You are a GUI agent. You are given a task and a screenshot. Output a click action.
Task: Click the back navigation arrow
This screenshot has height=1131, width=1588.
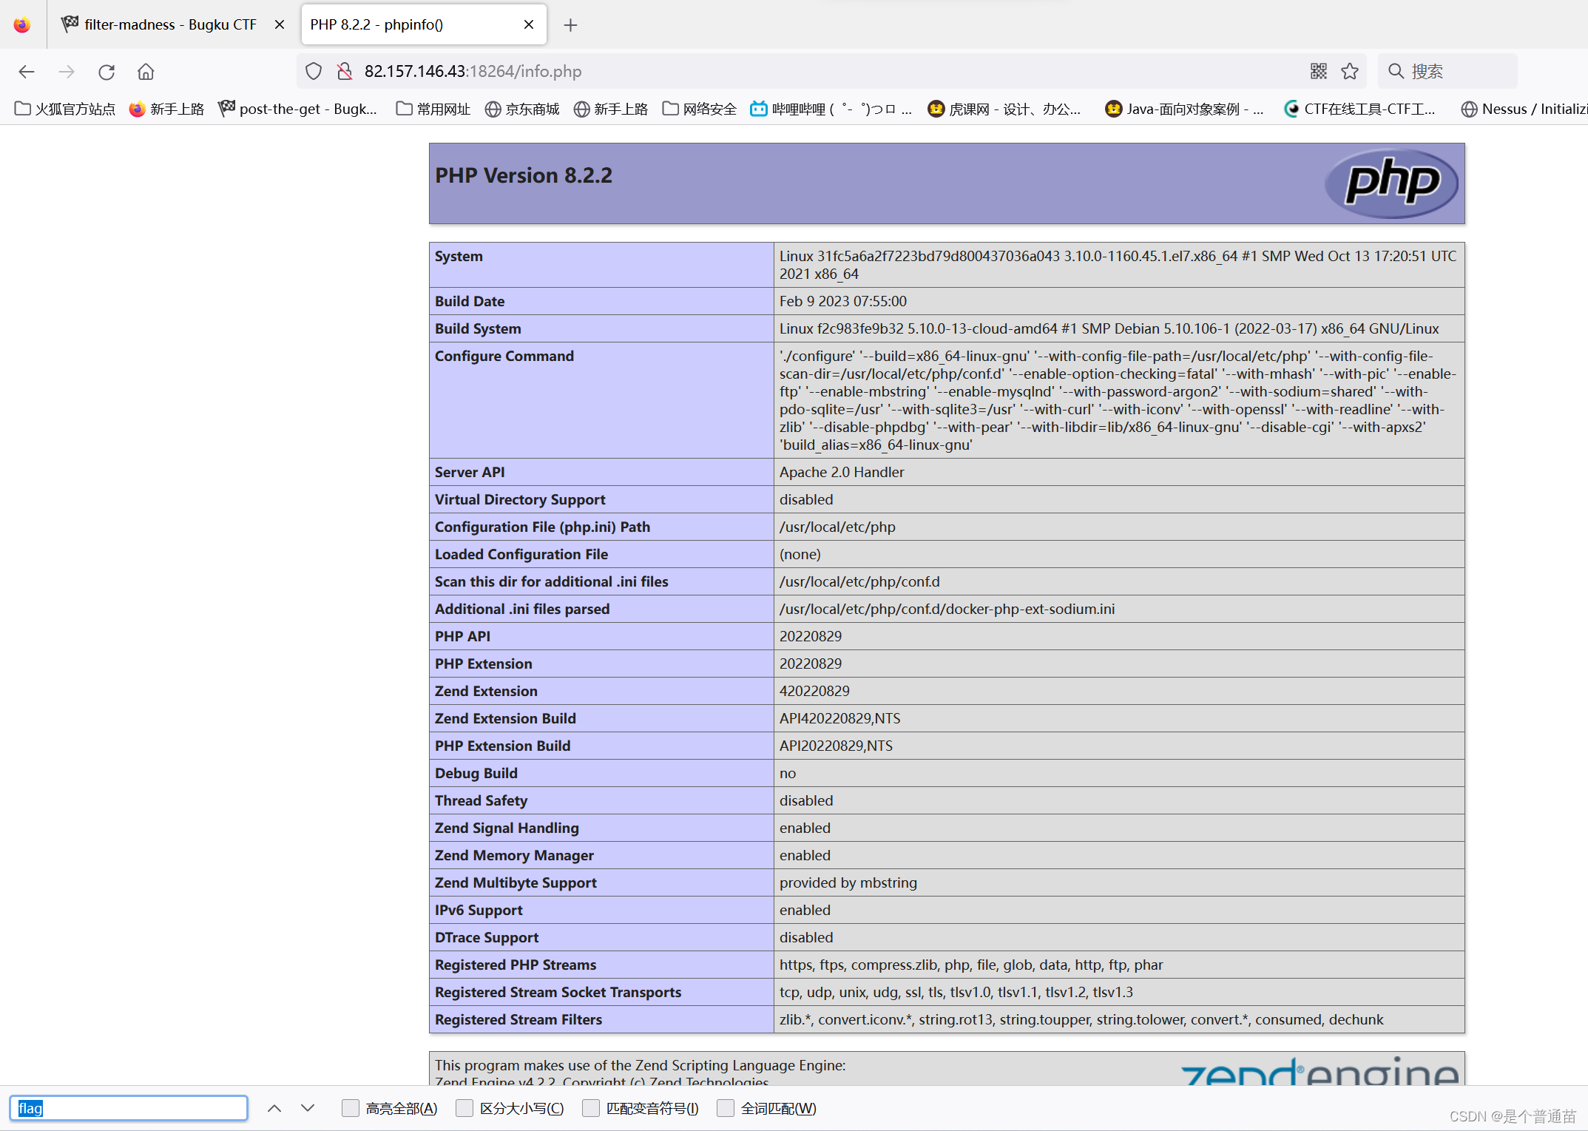tap(27, 71)
